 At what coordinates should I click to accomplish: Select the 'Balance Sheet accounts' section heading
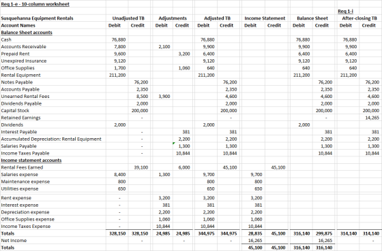(x=27, y=33)
